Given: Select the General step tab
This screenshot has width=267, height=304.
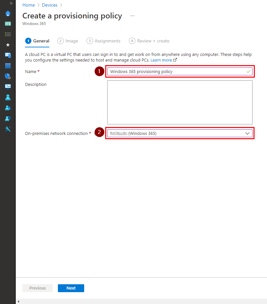Looking at the screenshot, I should (37, 41).
